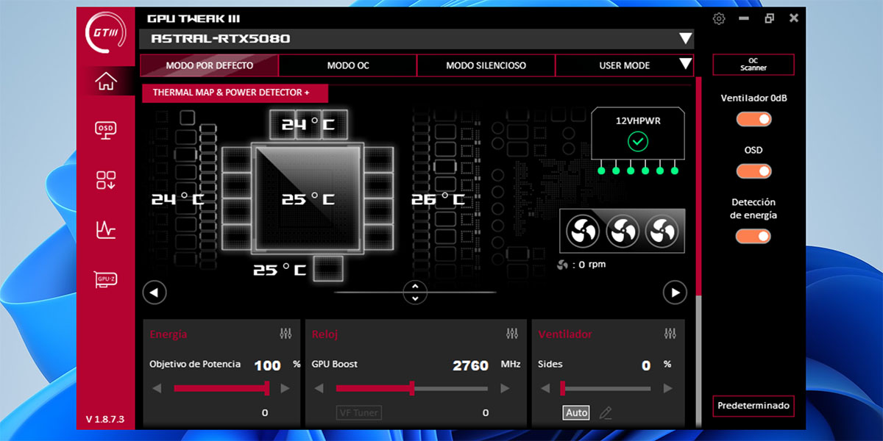Click the Sides fan speed slider

click(606, 388)
